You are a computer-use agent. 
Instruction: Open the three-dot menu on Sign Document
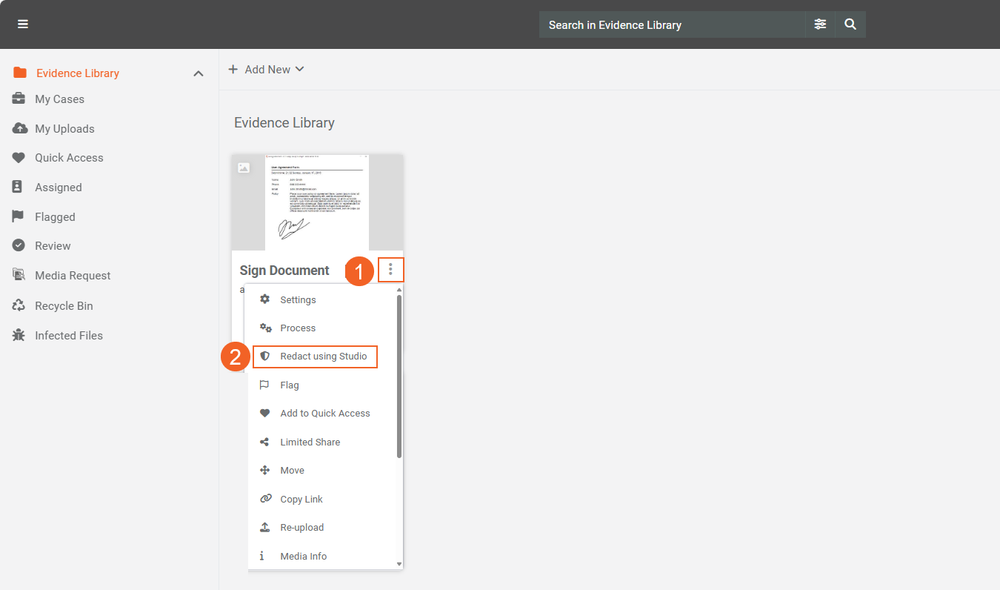(x=390, y=270)
